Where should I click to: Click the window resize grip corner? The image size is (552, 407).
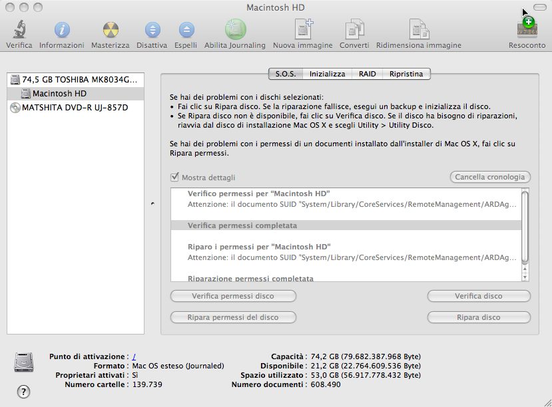pos(547,403)
